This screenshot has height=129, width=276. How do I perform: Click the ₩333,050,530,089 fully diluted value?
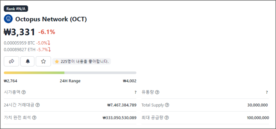120,118
